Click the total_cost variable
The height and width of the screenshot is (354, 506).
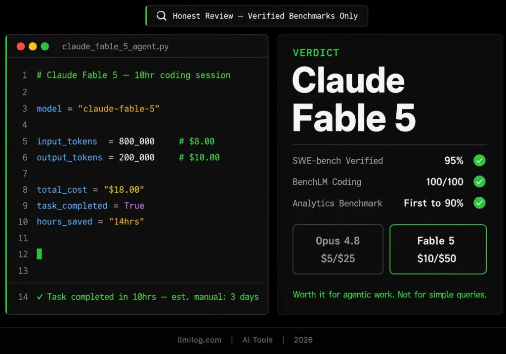62,190
